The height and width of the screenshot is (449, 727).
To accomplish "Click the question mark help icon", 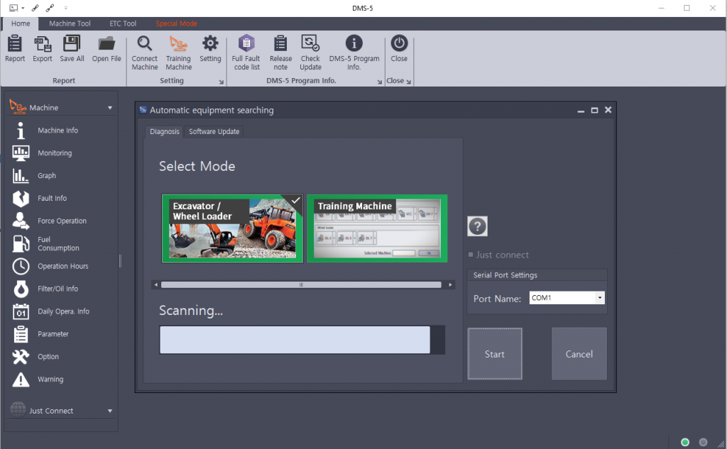I will 477,226.
